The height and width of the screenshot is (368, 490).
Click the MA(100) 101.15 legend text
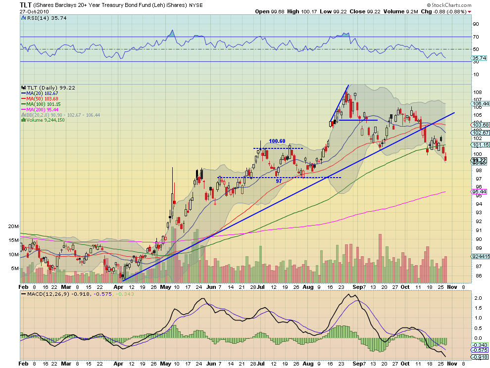(x=44, y=104)
